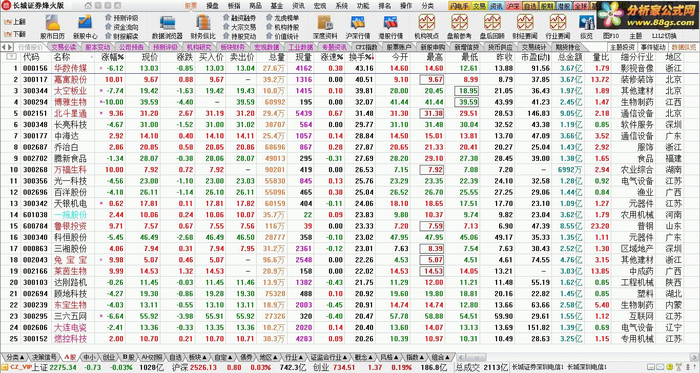Open the 龙虎榜单 toolbar item
The width and height of the screenshot is (700, 373).
[x=282, y=18]
